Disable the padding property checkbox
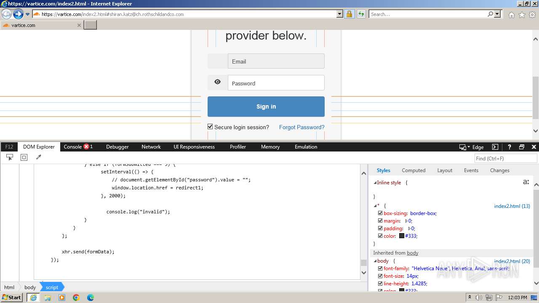The height and width of the screenshot is (303, 539). tap(380, 229)
